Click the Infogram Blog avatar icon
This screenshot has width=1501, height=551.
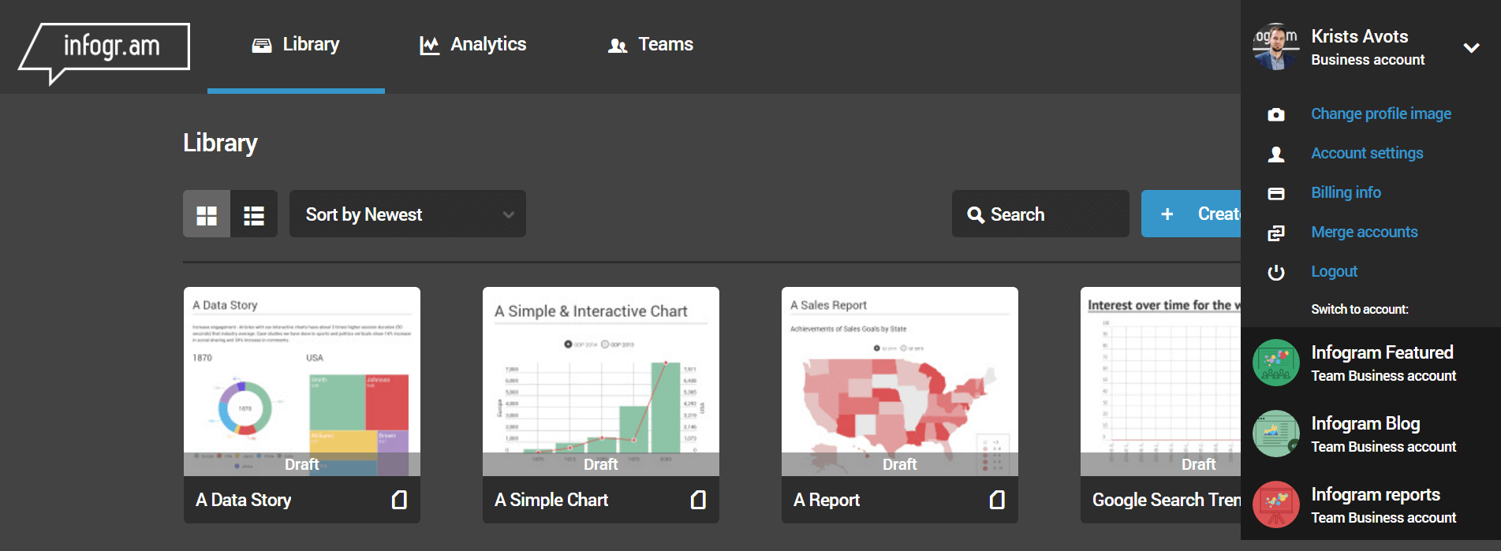point(1275,434)
